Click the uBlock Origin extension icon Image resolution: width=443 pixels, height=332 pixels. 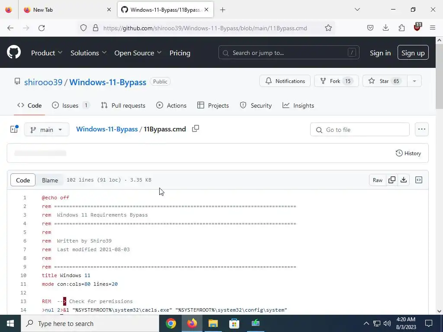pos(417,27)
